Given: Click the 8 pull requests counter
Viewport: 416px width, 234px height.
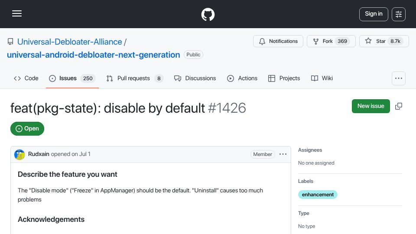Looking at the screenshot, I should tap(159, 78).
